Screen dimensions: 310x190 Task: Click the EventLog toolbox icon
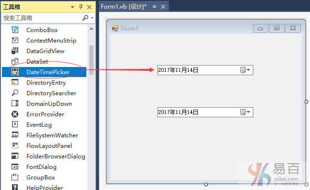tap(15, 124)
